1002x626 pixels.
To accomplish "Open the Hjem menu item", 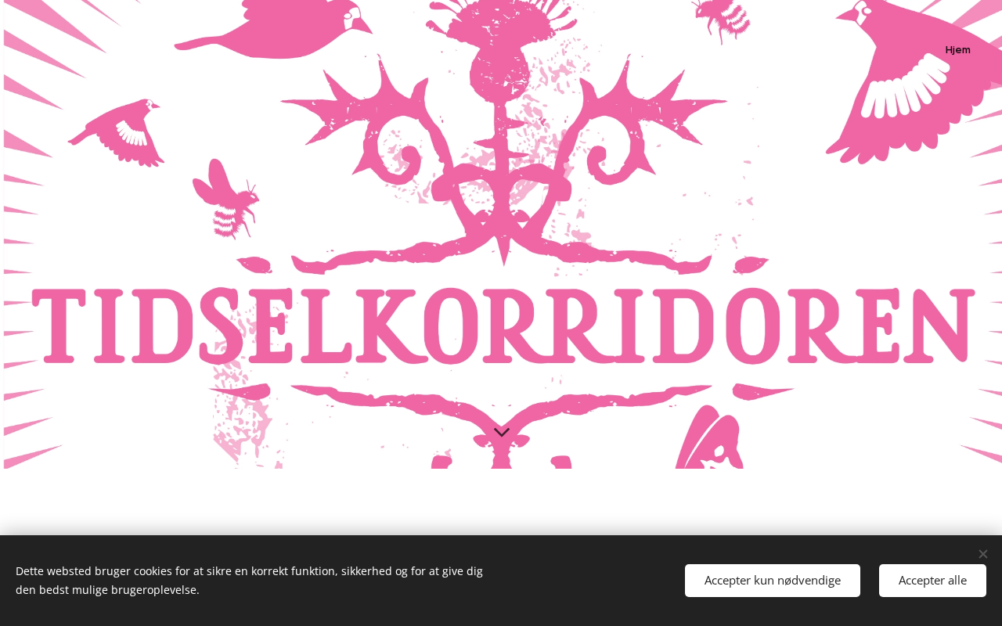I will point(957,50).
